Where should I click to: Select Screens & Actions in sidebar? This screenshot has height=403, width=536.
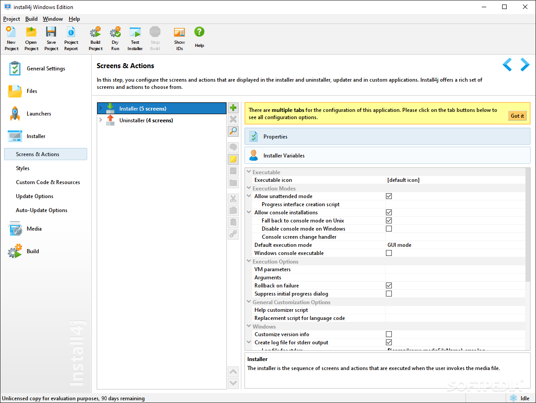coord(46,154)
